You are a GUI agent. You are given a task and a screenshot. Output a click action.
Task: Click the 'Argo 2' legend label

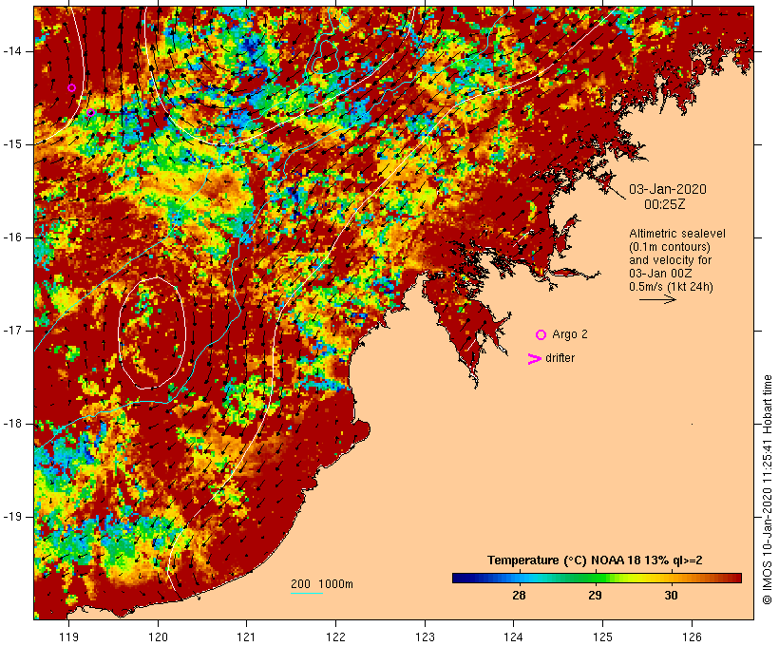(x=570, y=334)
